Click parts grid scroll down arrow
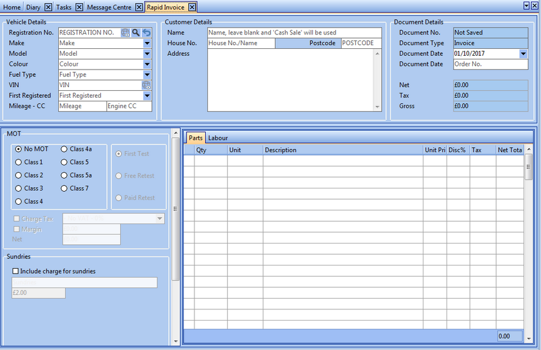Image resolution: width=541 pixels, height=350 pixels. [528, 339]
